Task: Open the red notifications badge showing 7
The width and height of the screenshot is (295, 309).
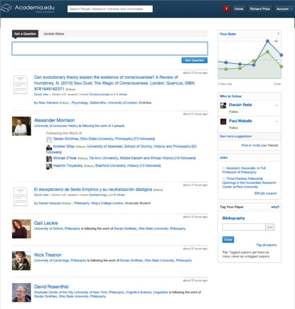Action: 226,9
